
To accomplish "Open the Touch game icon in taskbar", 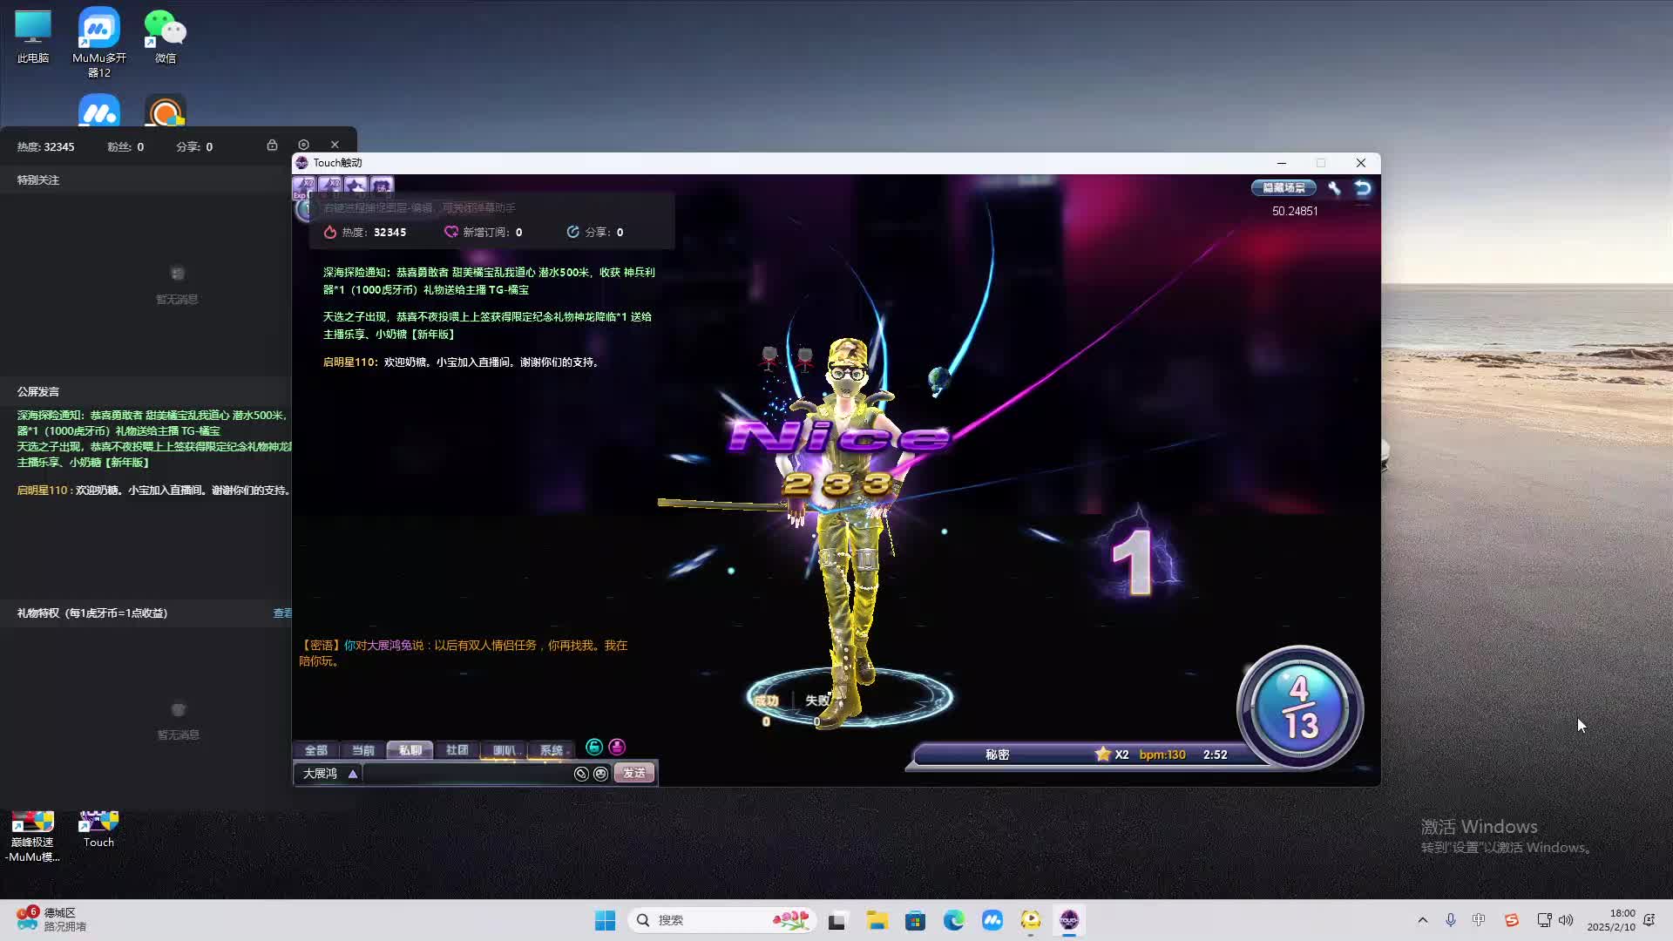I will point(1068,920).
